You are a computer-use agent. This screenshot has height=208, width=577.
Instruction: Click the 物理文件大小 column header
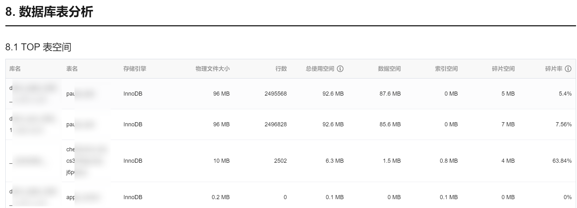tap(212, 69)
